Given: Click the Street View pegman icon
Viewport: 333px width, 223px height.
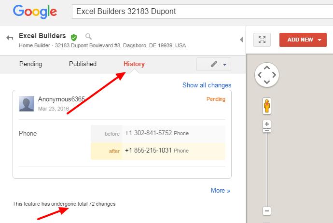Looking at the screenshot, I should coord(267,106).
